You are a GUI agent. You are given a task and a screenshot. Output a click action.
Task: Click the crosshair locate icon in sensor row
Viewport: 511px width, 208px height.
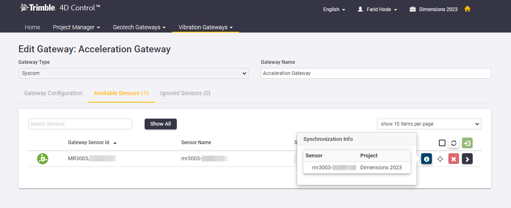coord(440,159)
